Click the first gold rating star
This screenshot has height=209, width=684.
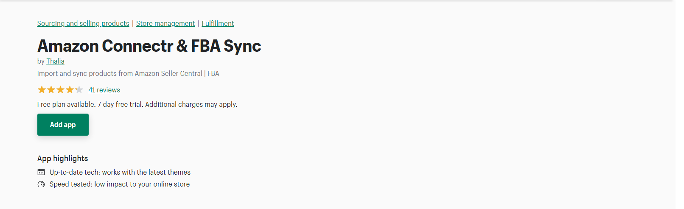click(x=42, y=89)
